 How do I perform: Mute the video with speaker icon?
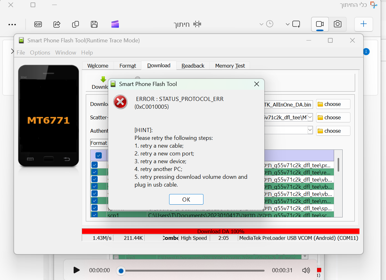point(306,270)
